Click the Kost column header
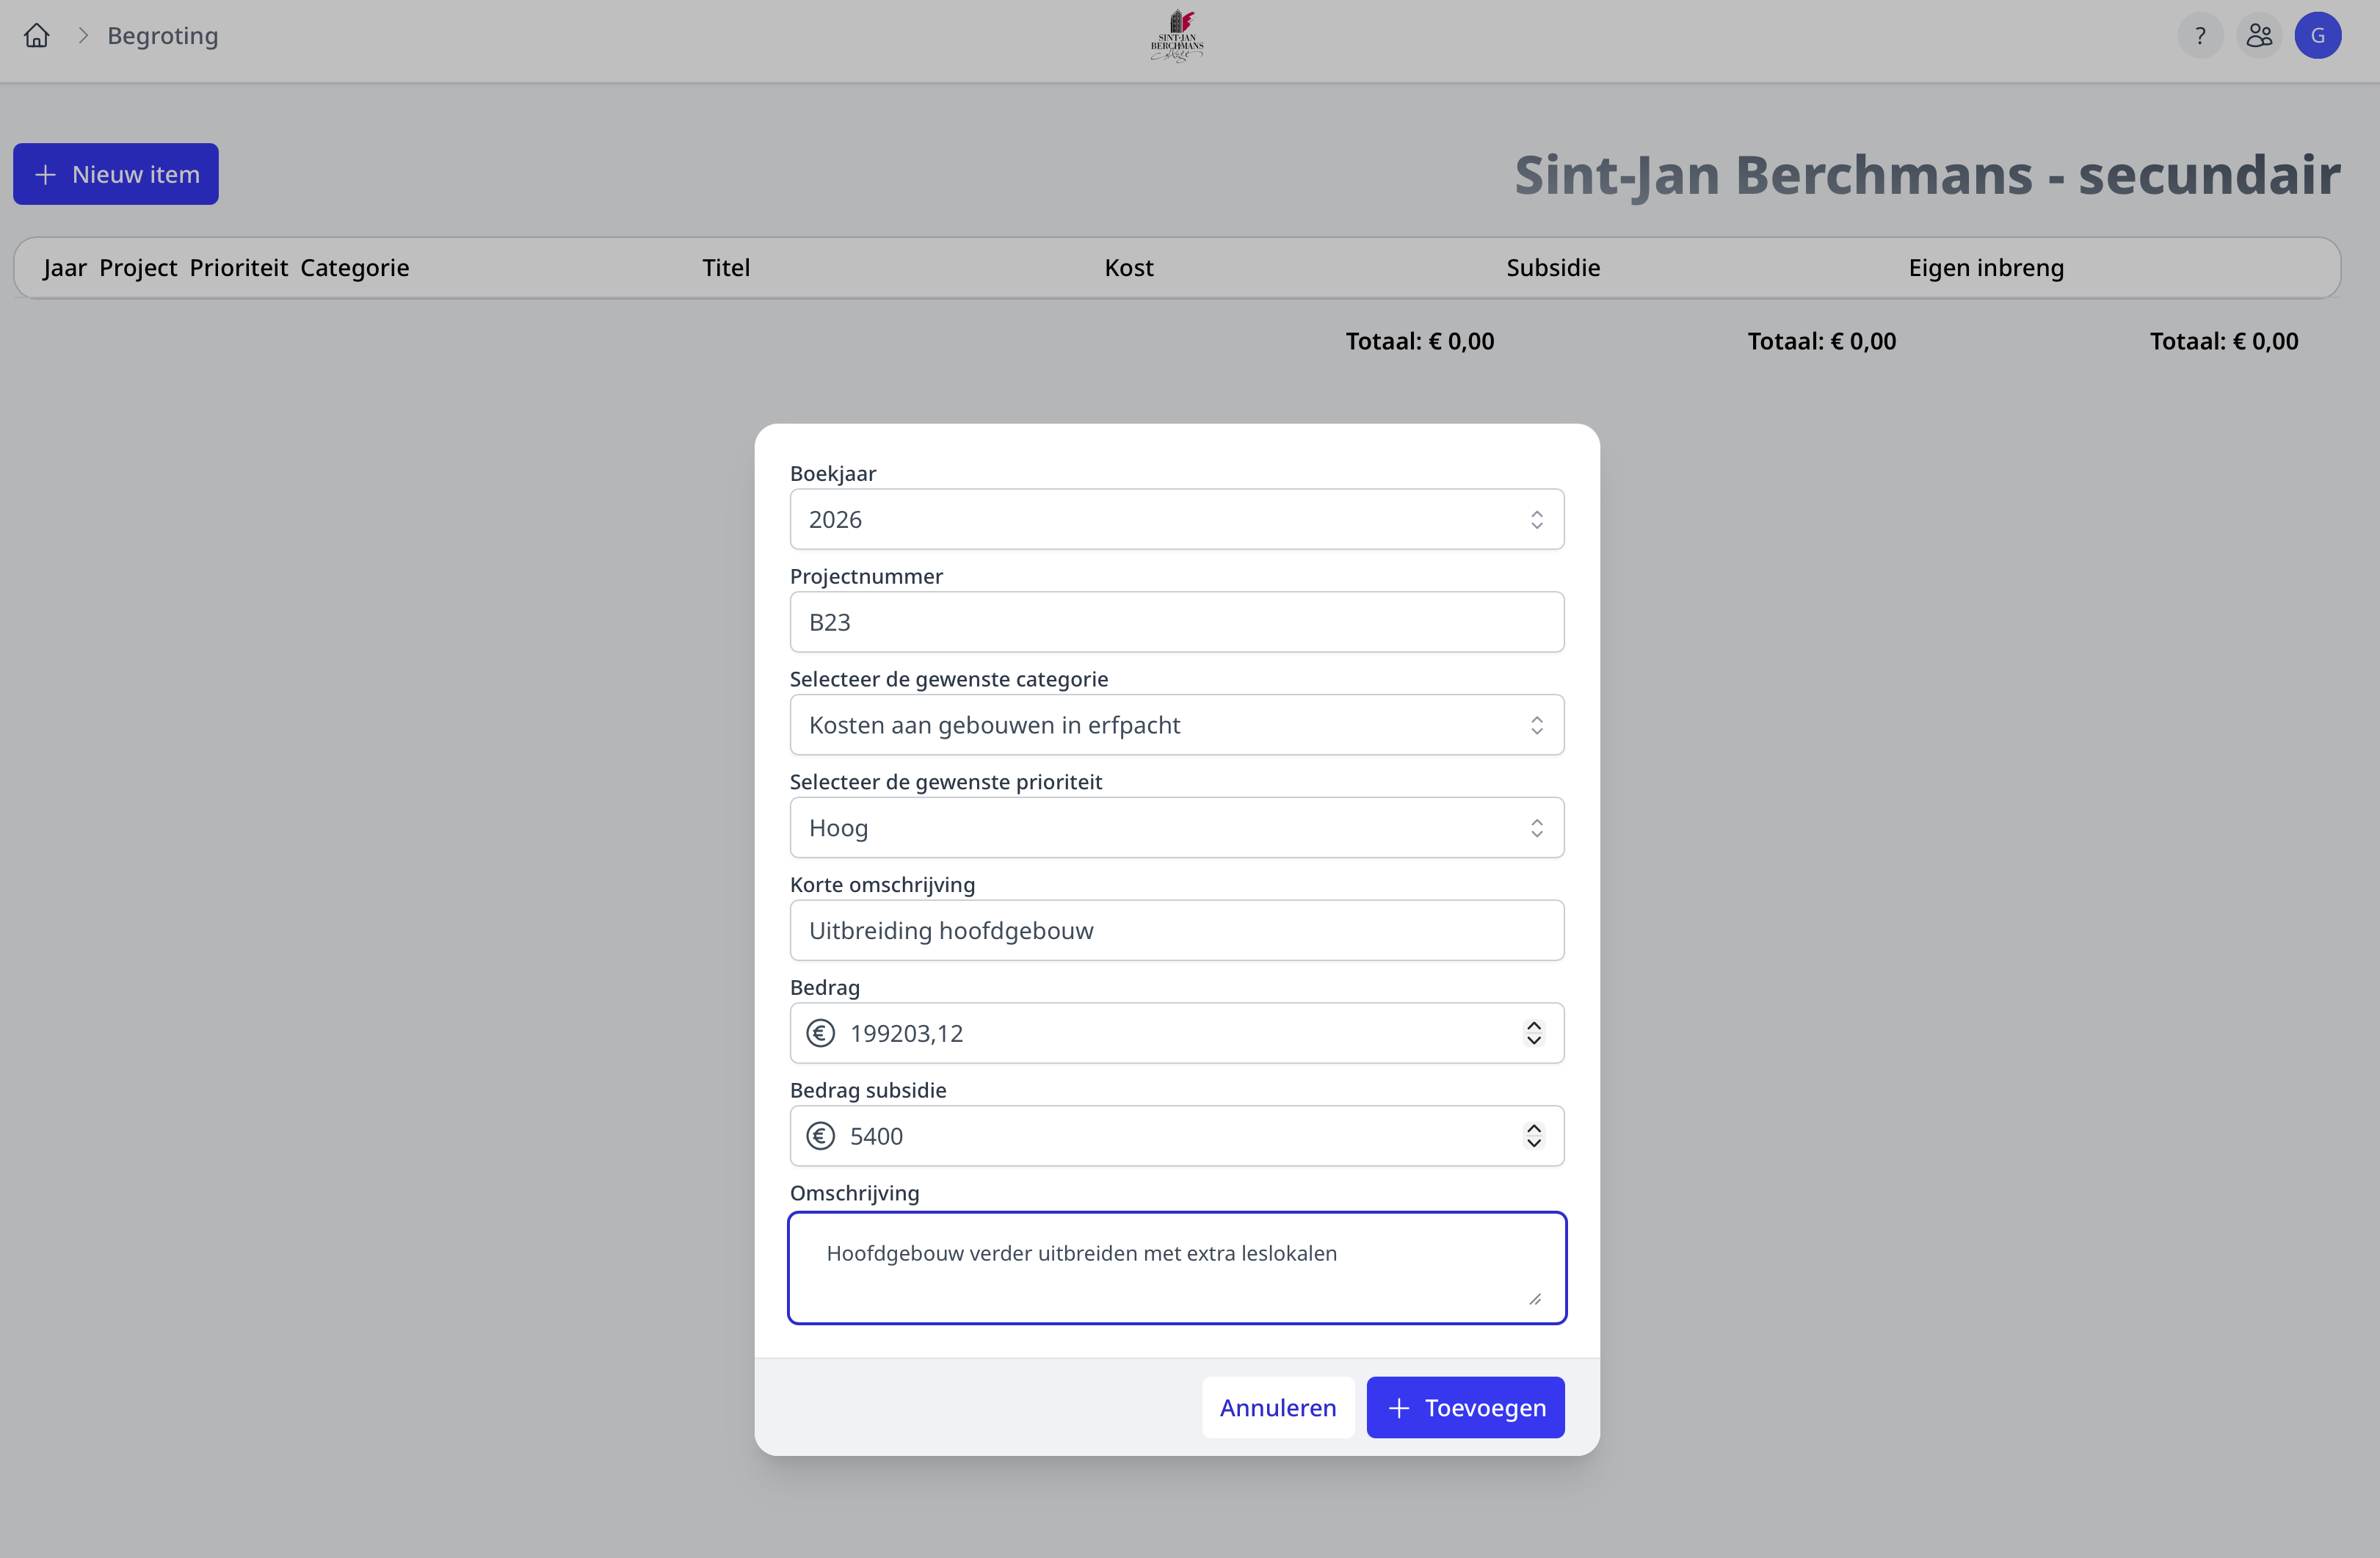 [1128, 268]
